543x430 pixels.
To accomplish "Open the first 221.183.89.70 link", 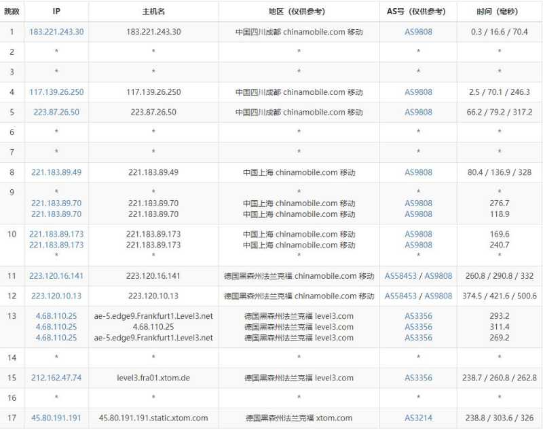I will click(x=56, y=203).
